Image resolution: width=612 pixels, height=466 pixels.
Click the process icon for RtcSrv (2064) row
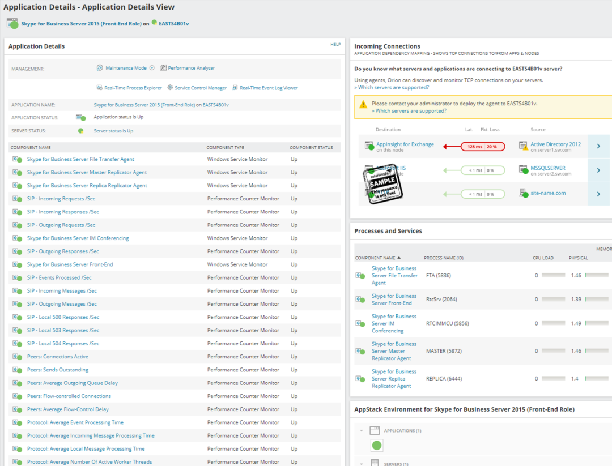(x=360, y=300)
